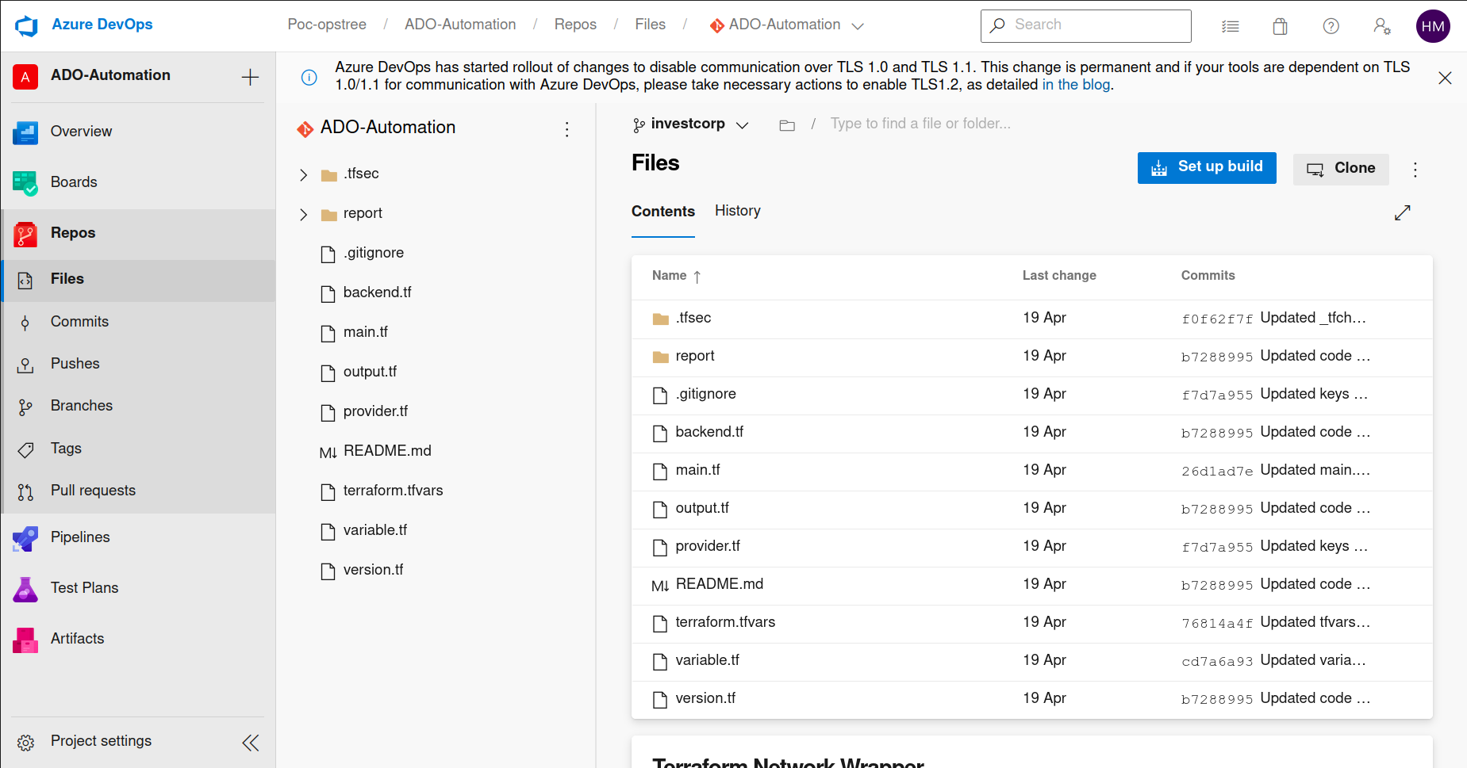1467x768 pixels.
Task: Open the ADO-Automation project title in sidebar
Action: [110, 75]
